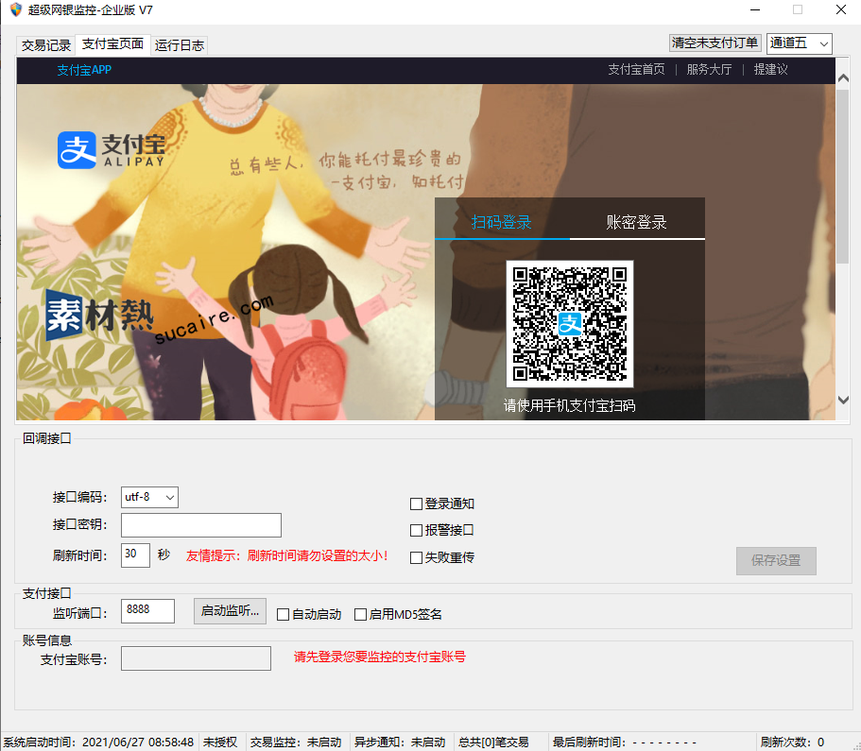Click the red 友情提示 refresh time warning

(x=287, y=555)
